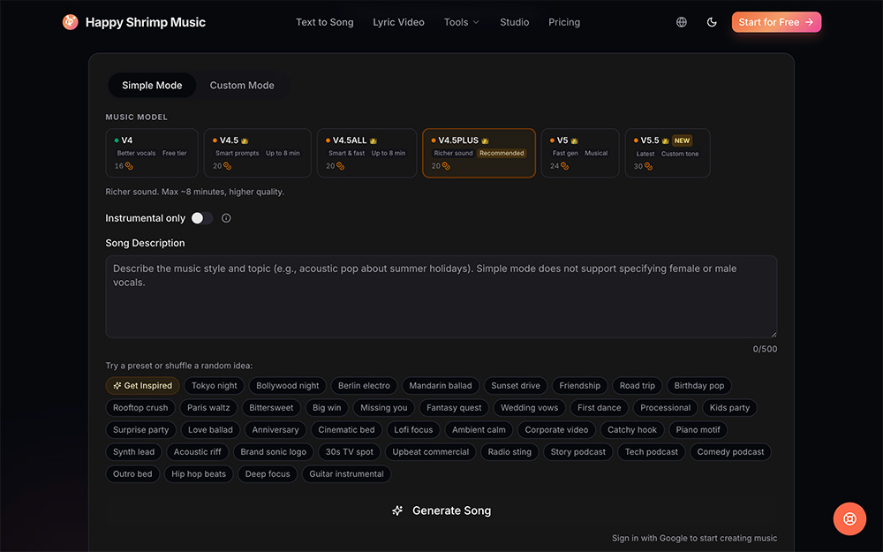Choose the Synth lead preset
This screenshot has height=552, width=883.
coord(133,451)
